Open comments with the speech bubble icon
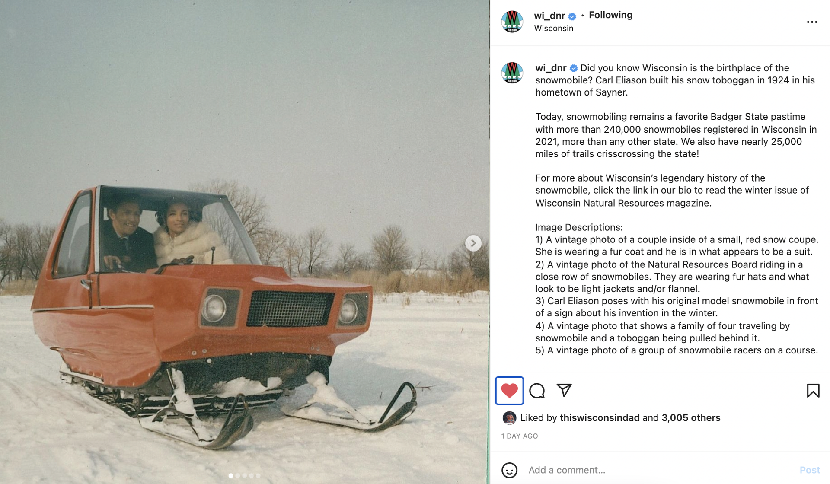This screenshot has width=830, height=484. click(x=537, y=391)
